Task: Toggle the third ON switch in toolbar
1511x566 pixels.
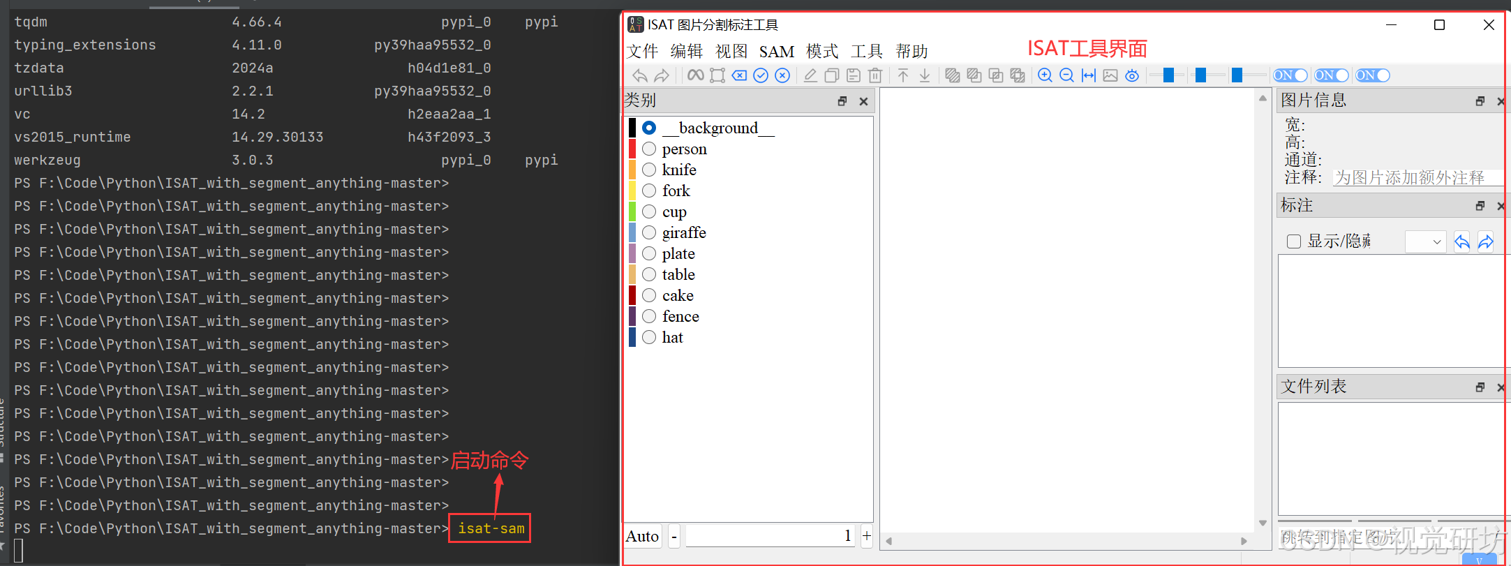Action: tap(1372, 75)
